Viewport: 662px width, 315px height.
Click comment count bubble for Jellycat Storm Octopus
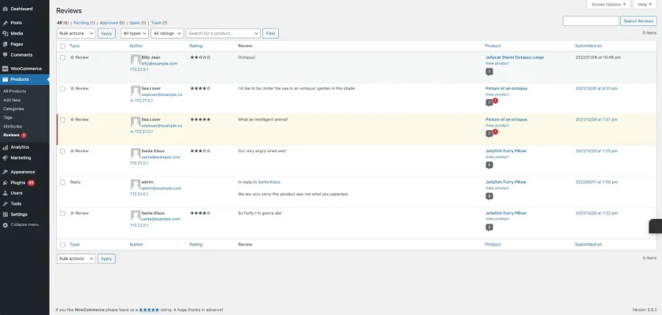pos(489,72)
